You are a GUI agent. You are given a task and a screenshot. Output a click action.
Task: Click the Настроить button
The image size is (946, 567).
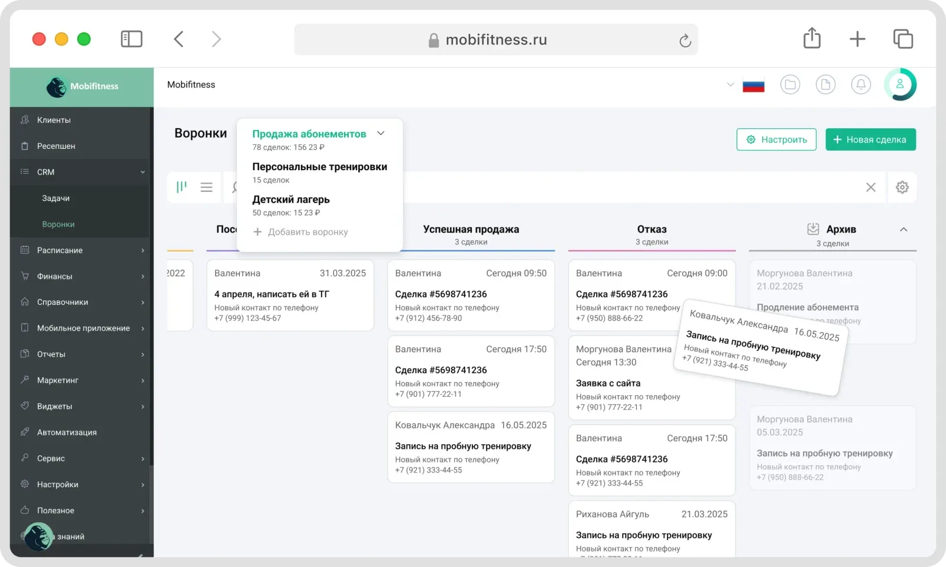pos(776,139)
